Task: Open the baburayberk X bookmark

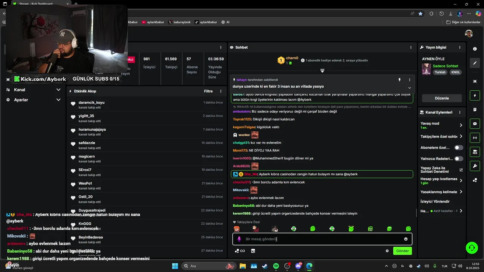Action: [179, 22]
